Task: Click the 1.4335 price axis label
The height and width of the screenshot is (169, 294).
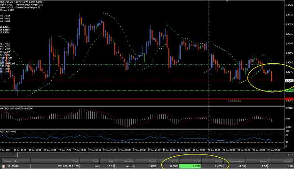Action: pos(290,15)
